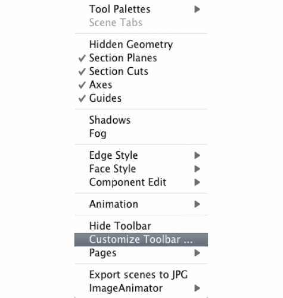
Task: Choose Hide Toolbar
Action: (141, 226)
